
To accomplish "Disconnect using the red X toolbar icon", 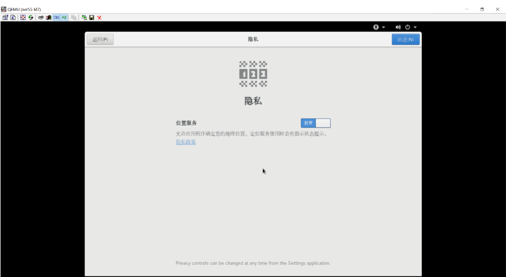I will (99, 17).
